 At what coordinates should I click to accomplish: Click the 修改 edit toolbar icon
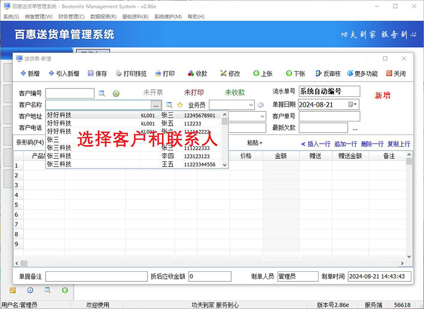point(230,74)
